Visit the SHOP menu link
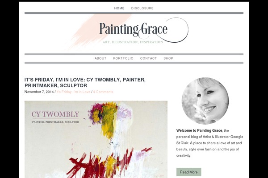Image resolution: width=268 pixels, height=178 pixels. 168,58
